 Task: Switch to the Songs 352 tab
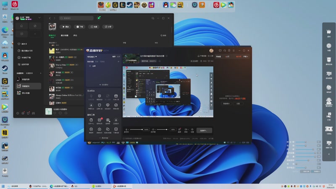pos(52,36)
